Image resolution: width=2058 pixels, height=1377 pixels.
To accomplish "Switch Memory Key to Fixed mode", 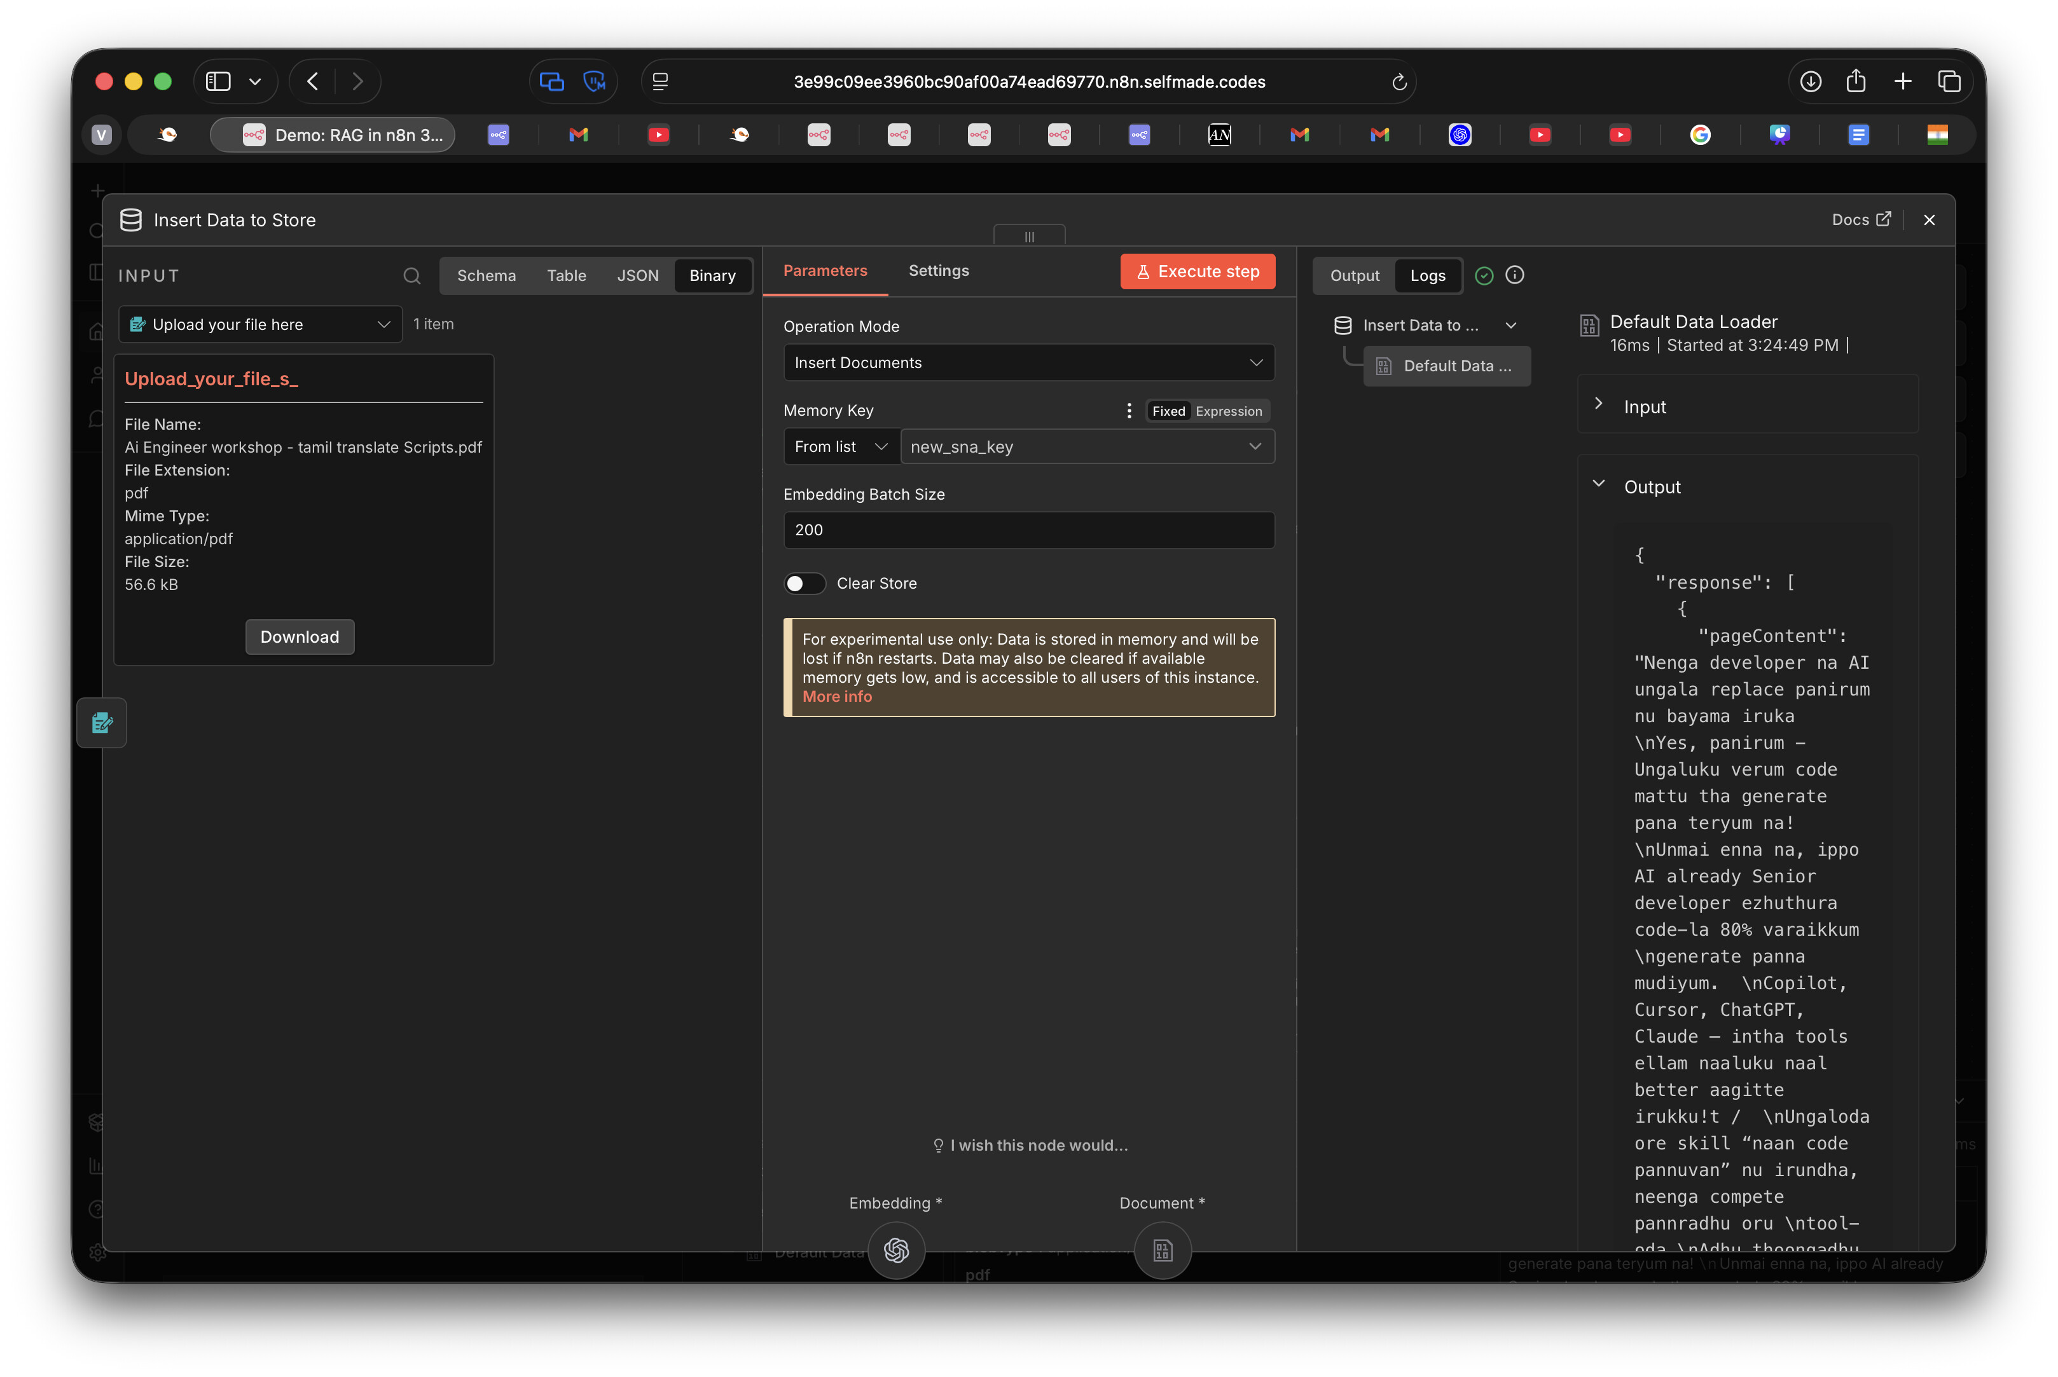I will pos(1168,411).
